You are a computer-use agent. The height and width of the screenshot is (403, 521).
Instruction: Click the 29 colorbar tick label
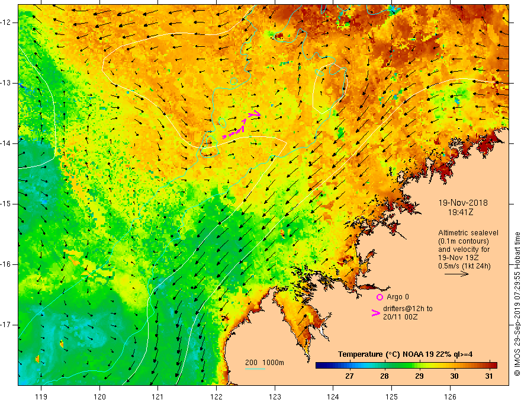[x=419, y=376]
